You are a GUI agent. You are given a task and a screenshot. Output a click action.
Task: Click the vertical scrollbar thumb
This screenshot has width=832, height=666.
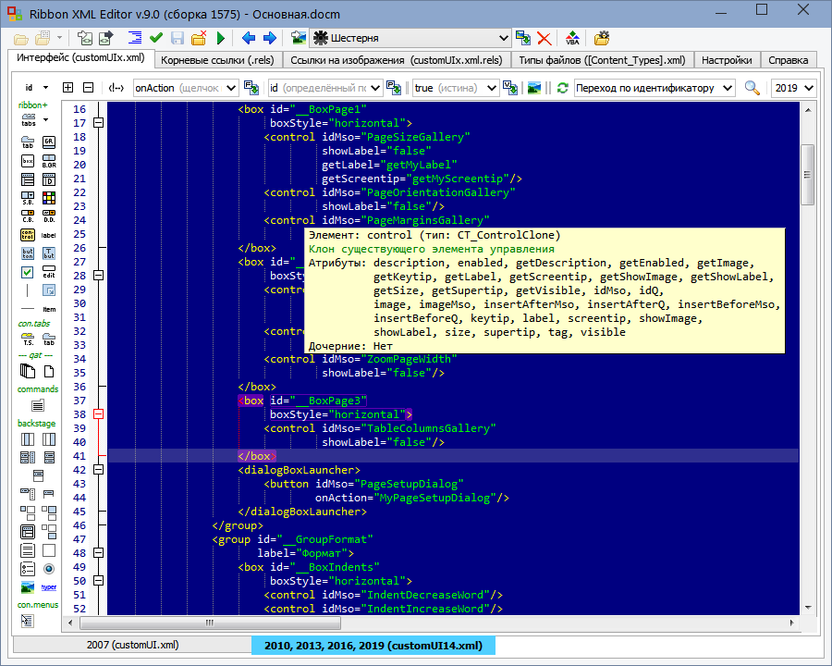coord(808,174)
